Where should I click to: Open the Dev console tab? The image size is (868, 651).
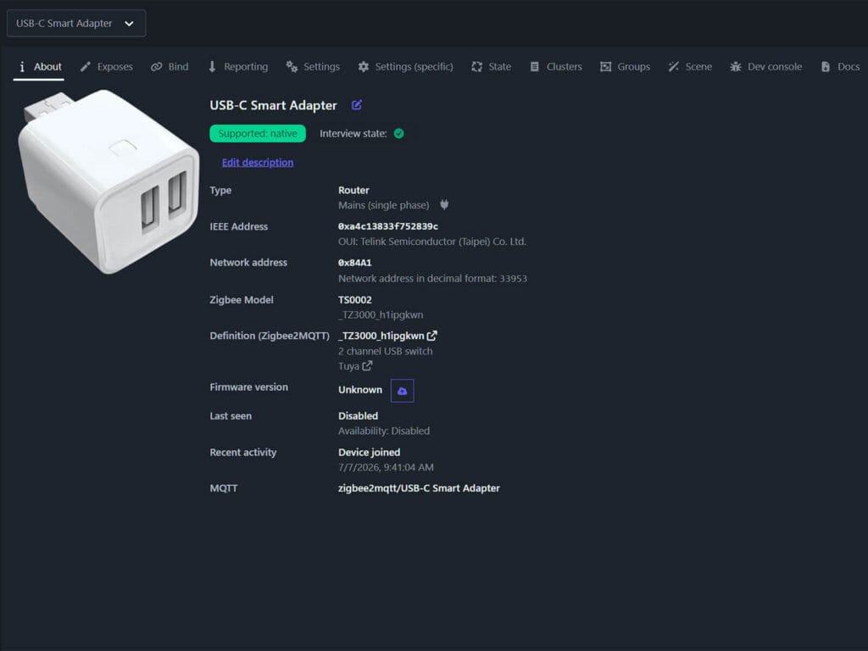765,66
